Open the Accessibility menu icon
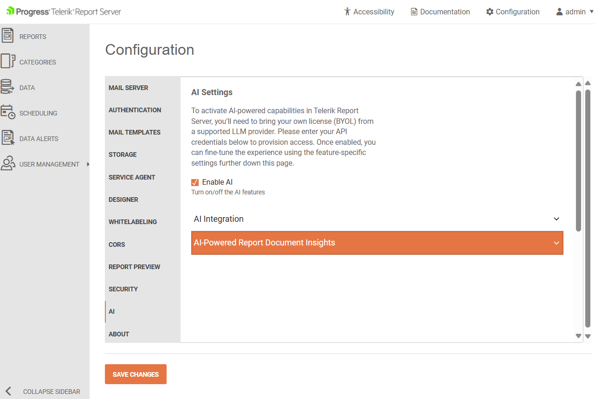This screenshot has width=595, height=399. click(347, 11)
